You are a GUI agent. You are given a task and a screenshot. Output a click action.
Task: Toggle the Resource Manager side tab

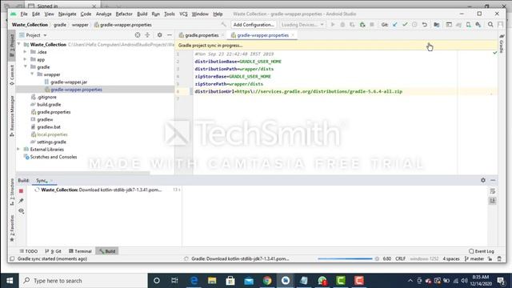pyautogui.click(x=12, y=116)
